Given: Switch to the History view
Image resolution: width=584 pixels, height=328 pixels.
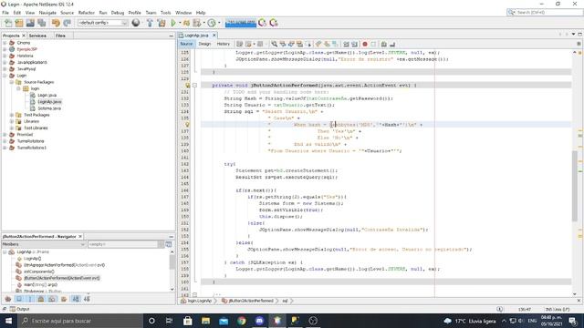Looking at the screenshot, I should pyautogui.click(x=223, y=44).
